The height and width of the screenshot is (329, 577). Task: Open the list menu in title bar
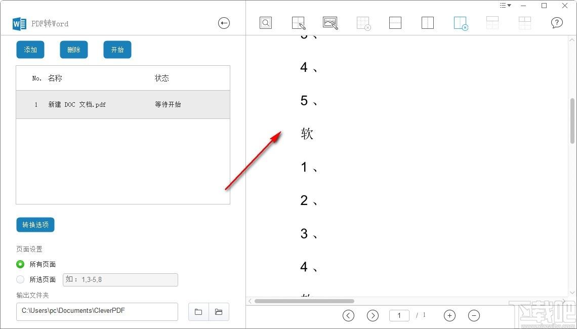(505, 6)
